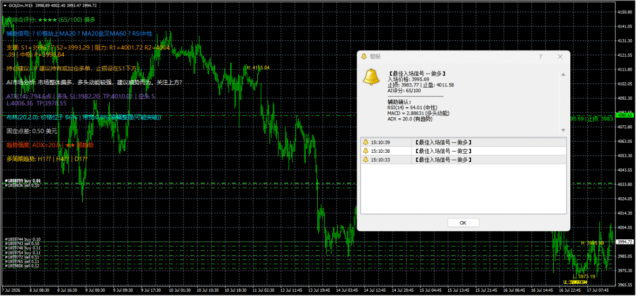Viewport: 636px width, 296px height.
Task: Click the 趋势强度: ADX=20.0 label
Action: tap(50, 145)
